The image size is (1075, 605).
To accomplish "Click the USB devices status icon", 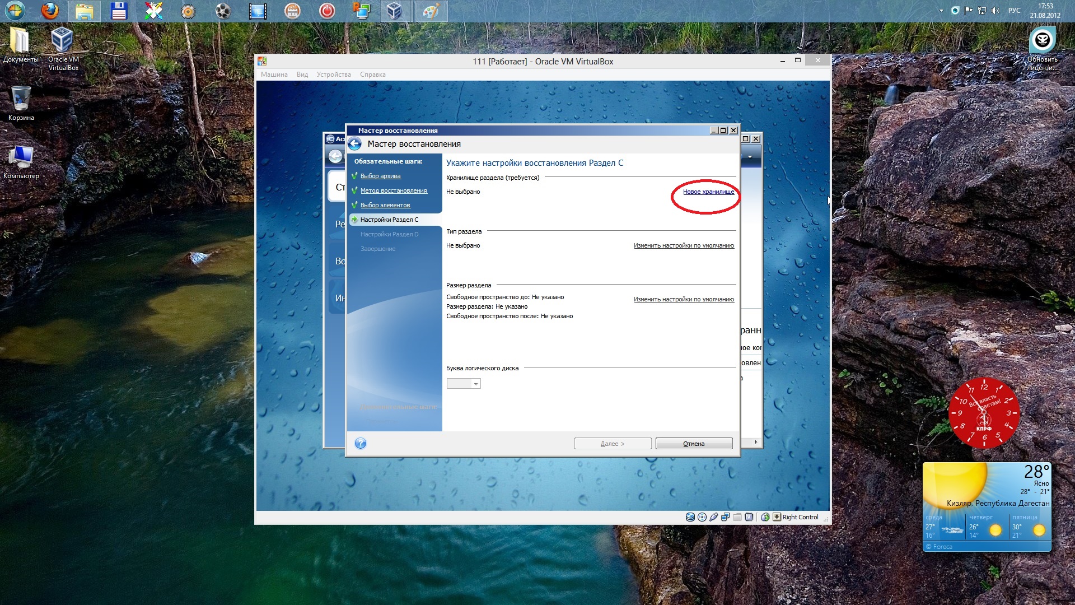I will pos(713,517).
